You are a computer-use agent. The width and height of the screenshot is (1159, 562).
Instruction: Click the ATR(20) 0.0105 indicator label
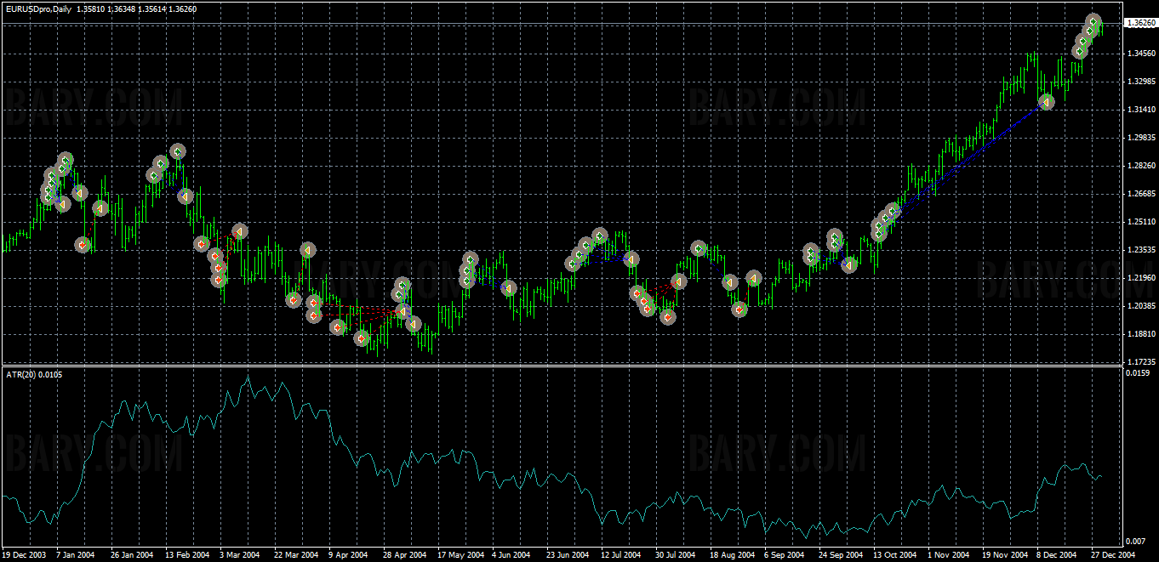coord(33,374)
